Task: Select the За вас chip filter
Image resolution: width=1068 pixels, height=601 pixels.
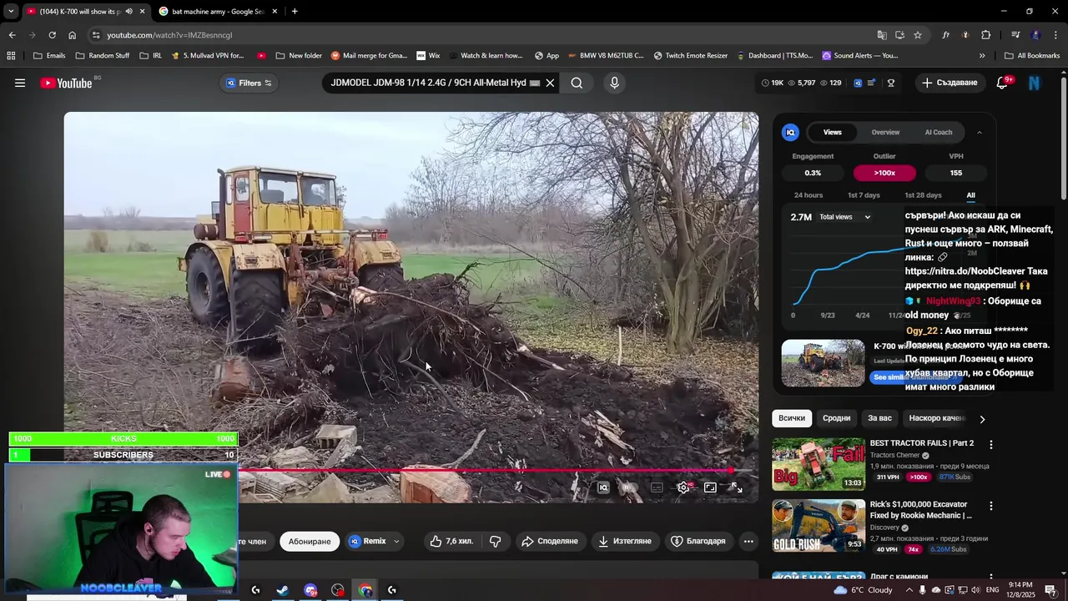Action: (879, 418)
